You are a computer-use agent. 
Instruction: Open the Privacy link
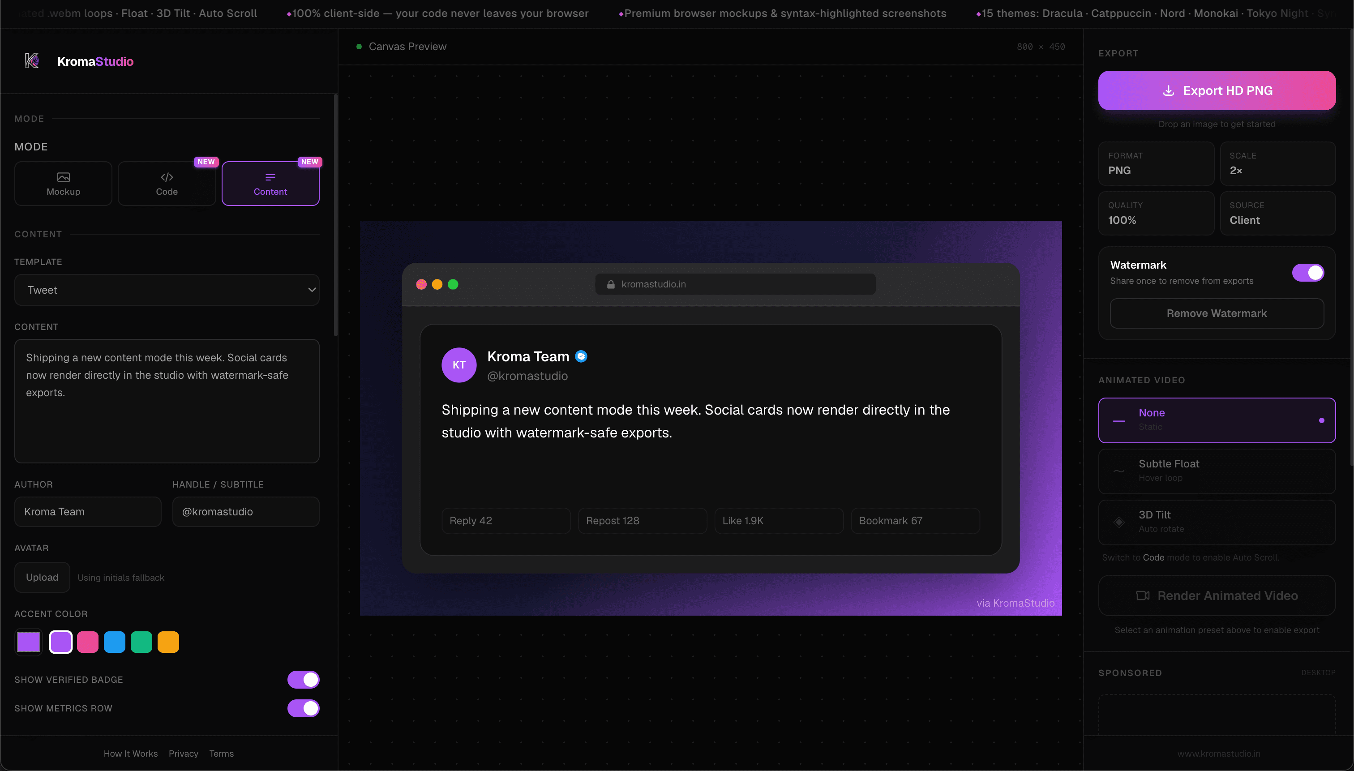point(183,754)
